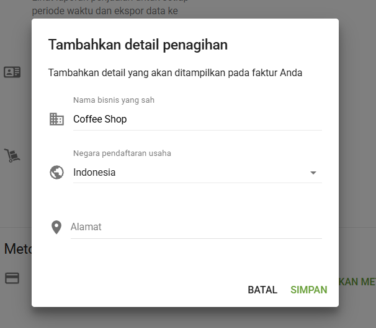The height and width of the screenshot is (328, 376).
Task: Open the Negara pendaftaran usaha dropdown
Action: point(197,172)
